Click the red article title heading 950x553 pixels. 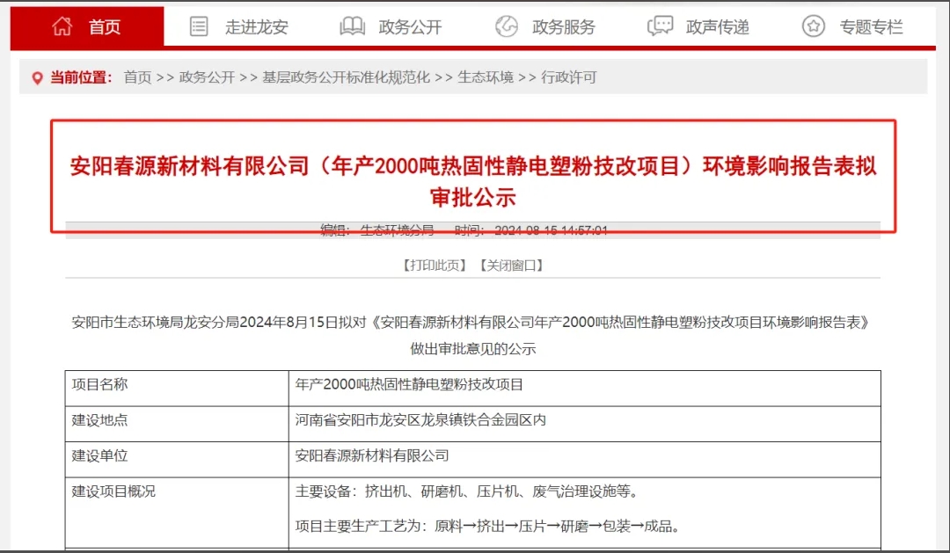point(473,180)
